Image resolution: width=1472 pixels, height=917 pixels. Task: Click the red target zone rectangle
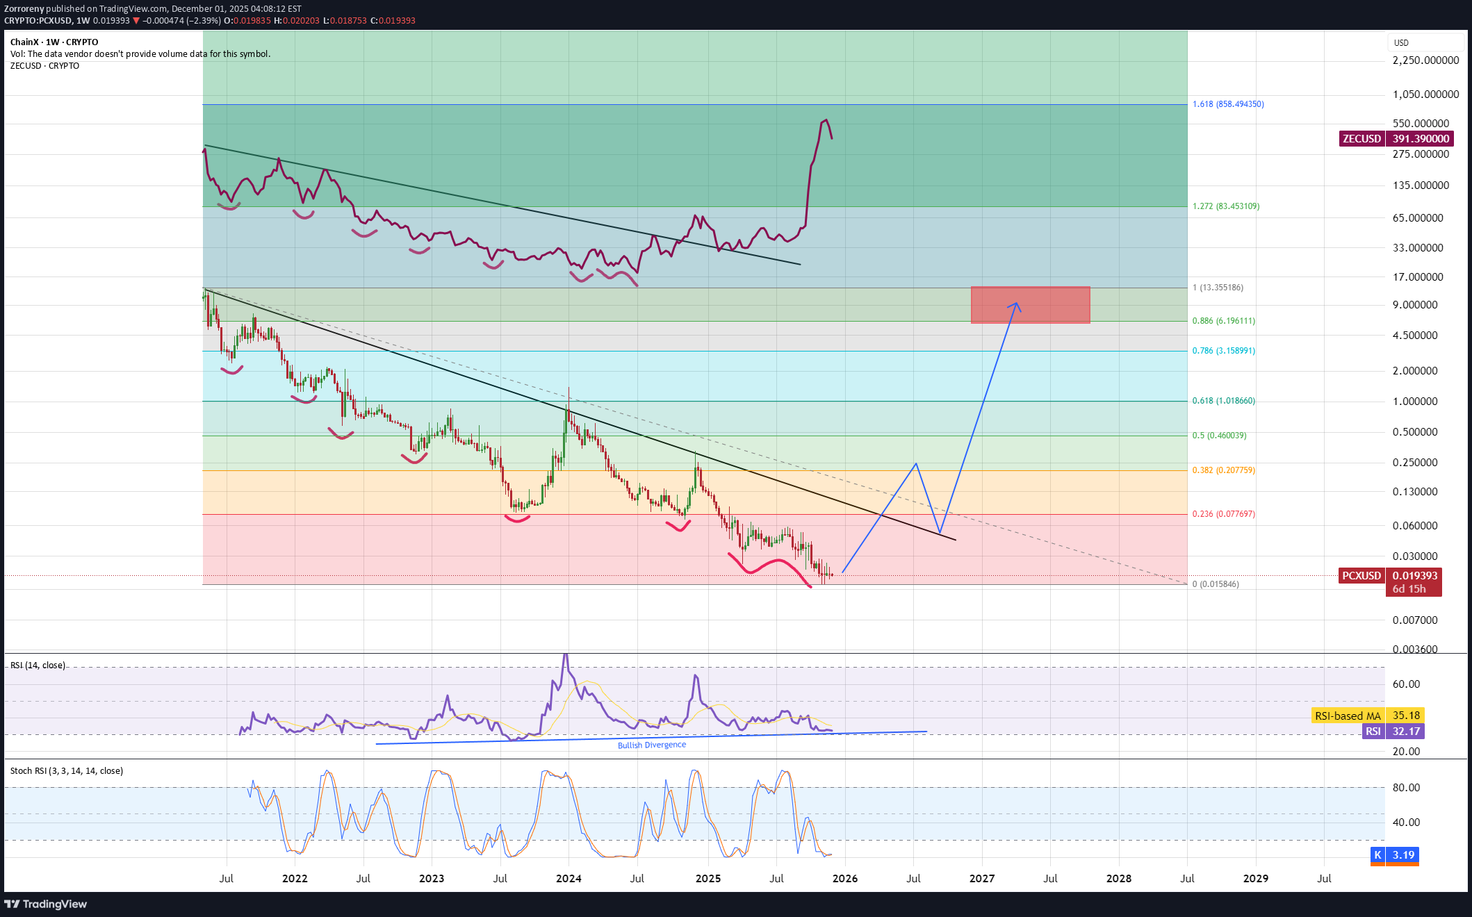1056,306
